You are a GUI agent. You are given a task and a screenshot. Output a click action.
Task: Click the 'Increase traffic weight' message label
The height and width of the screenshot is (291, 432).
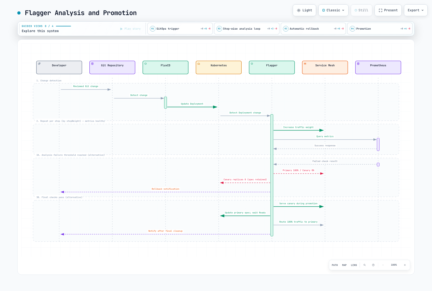298,127
